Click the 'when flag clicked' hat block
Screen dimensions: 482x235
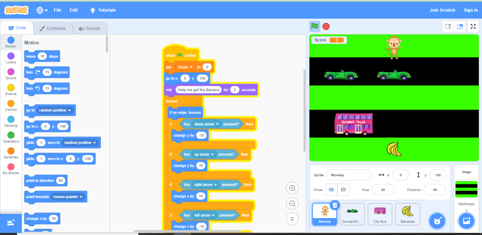(181, 54)
